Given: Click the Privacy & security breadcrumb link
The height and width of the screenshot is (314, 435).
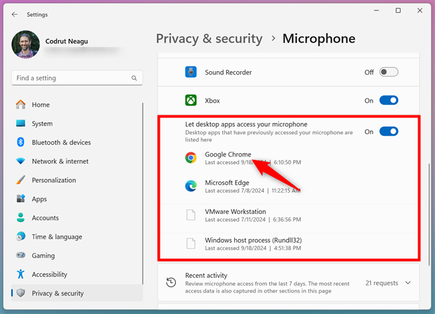Looking at the screenshot, I should (x=207, y=38).
